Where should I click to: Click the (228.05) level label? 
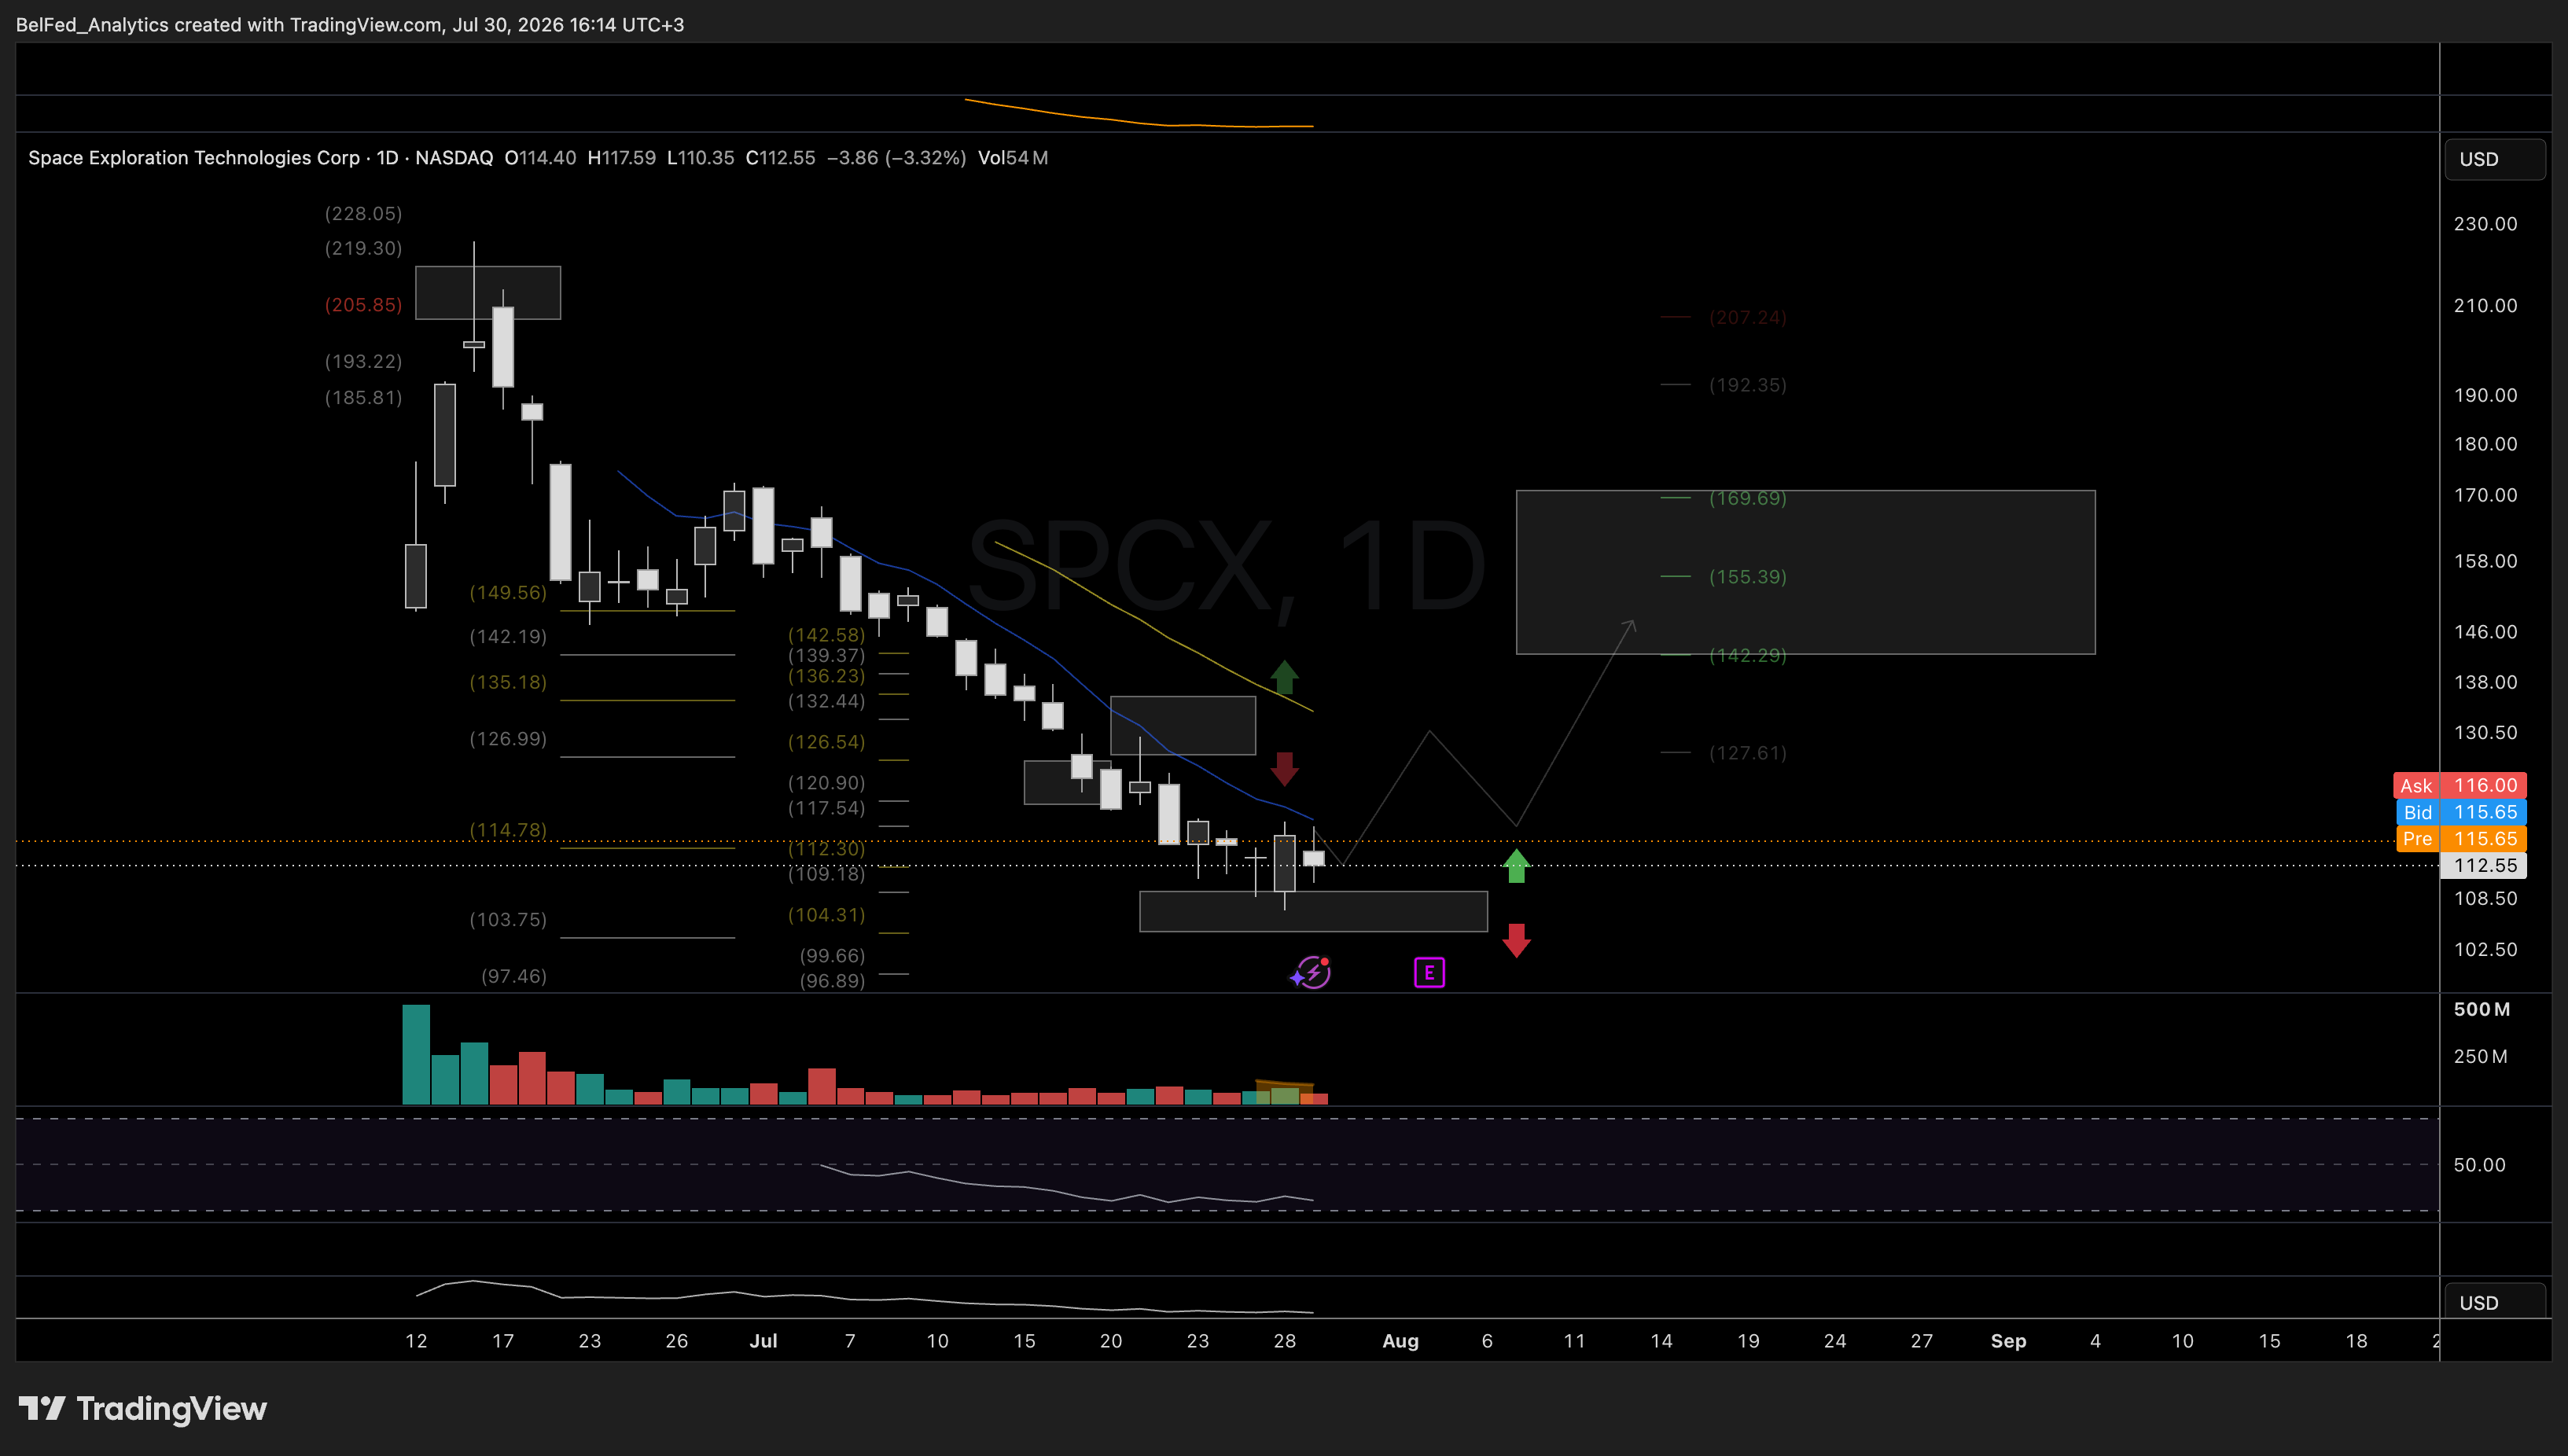tap(363, 213)
